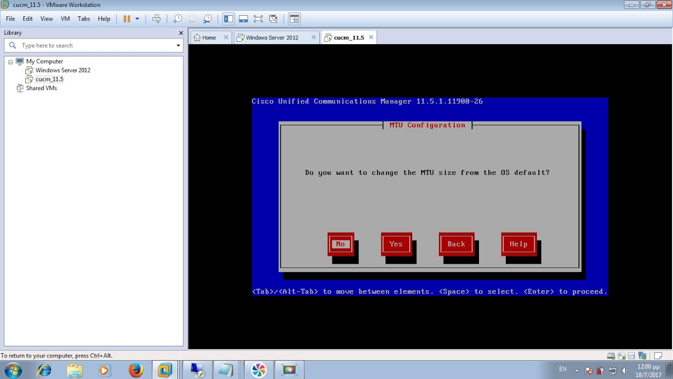This screenshot has height=379, width=673.
Task: Launch Firefox from the taskbar
Action: (136, 370)
